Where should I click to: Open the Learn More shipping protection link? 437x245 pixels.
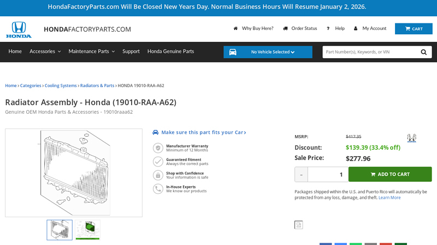coord(389,198)
